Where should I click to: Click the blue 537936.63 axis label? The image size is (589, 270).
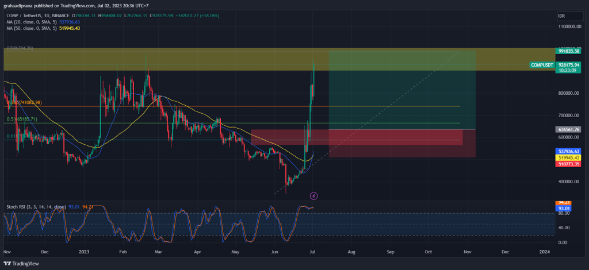coord(569,151)
